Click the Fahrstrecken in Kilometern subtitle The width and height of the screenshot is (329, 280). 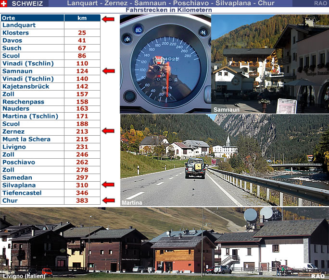tap(169, 10)
